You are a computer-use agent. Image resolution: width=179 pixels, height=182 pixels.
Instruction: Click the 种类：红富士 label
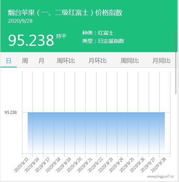click(98, 33)
